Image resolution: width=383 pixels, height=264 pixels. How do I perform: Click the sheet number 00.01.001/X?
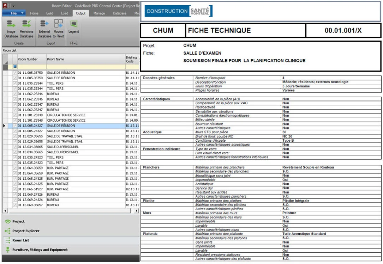(343, 31)
